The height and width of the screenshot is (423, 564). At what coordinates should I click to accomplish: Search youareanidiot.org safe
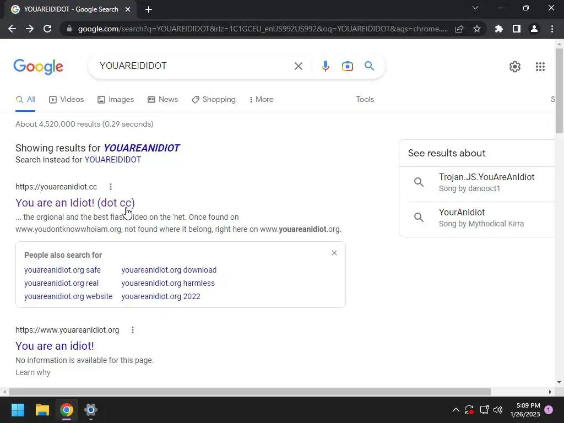coord(62,270)
